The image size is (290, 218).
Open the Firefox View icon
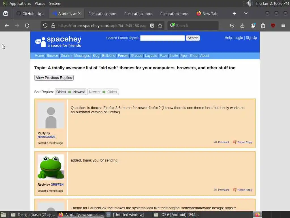point(6,14)
